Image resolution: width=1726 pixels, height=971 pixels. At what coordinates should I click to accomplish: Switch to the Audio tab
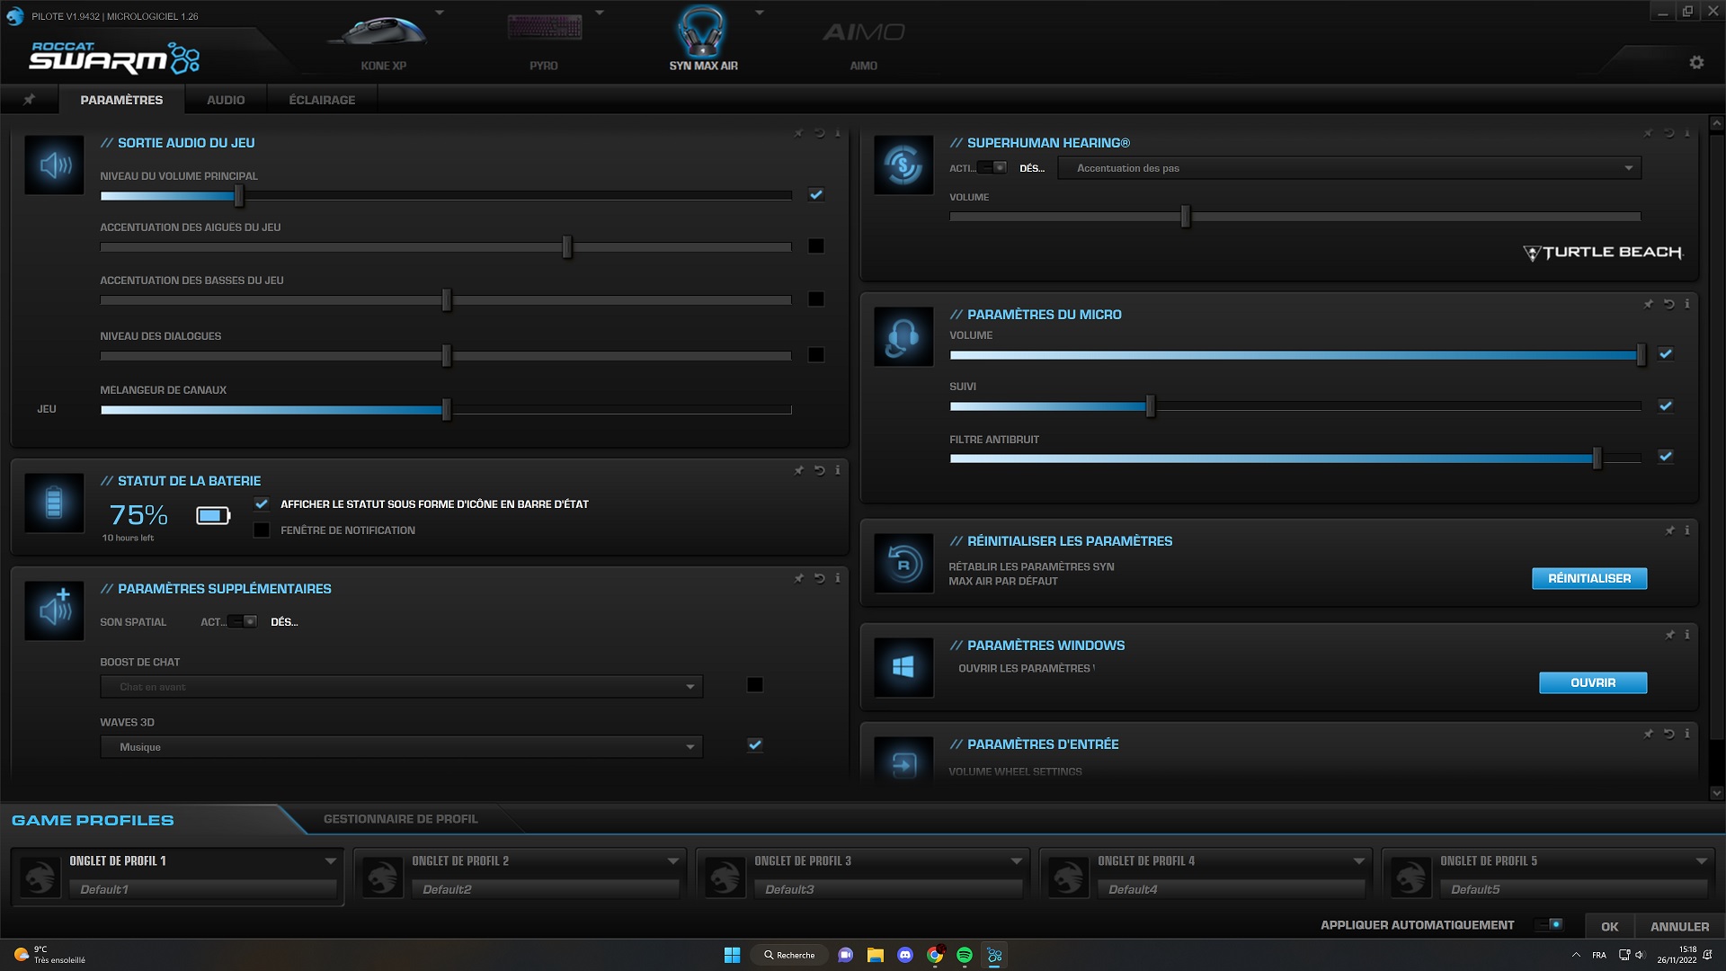point(226,100)
